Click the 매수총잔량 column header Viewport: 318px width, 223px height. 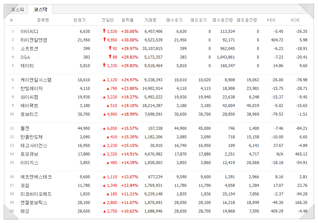223,20
